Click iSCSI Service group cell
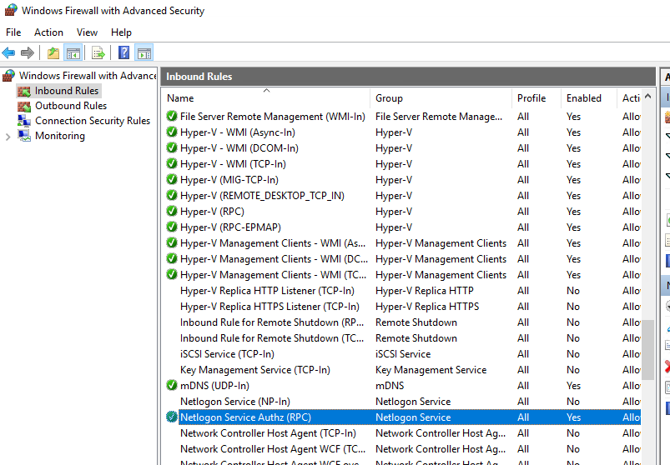670x465 pixels. tap(403, 353)
